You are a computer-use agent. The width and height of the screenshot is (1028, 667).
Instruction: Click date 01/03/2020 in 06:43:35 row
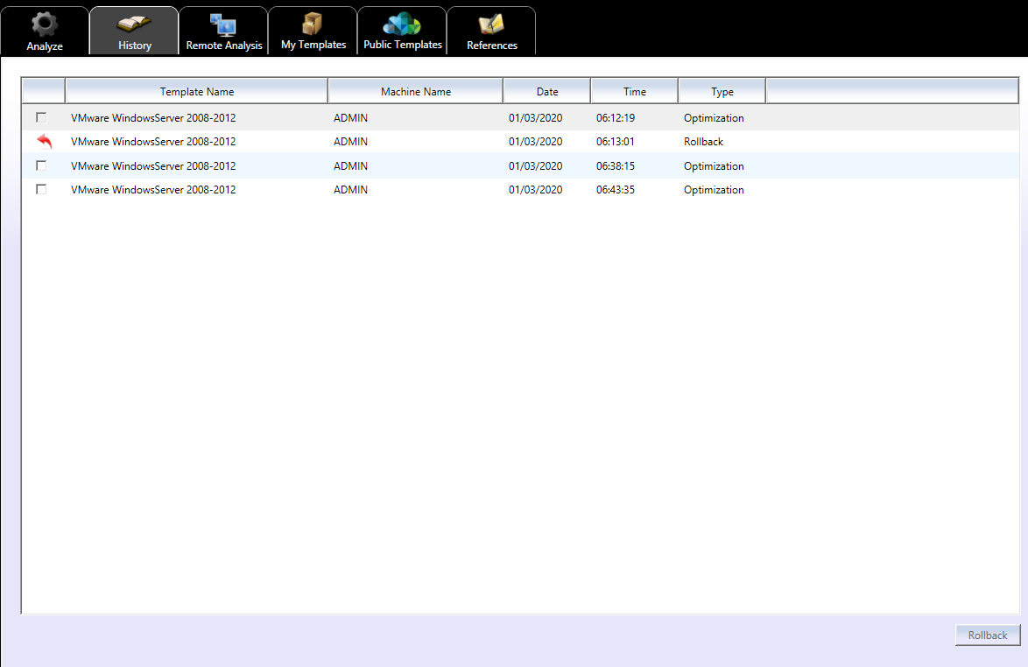536,190
